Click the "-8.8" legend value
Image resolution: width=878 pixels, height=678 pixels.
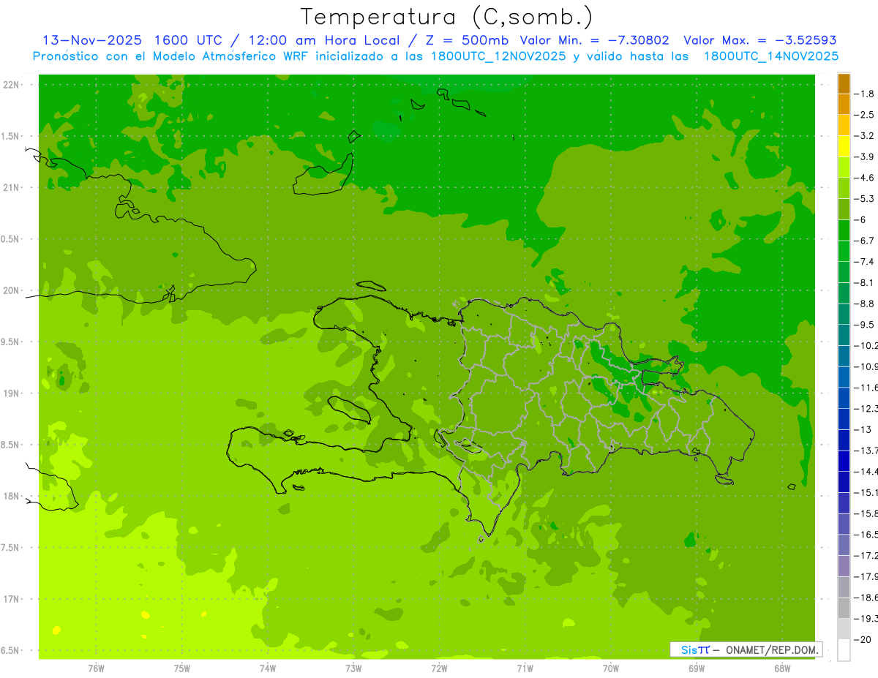[864, 304]
